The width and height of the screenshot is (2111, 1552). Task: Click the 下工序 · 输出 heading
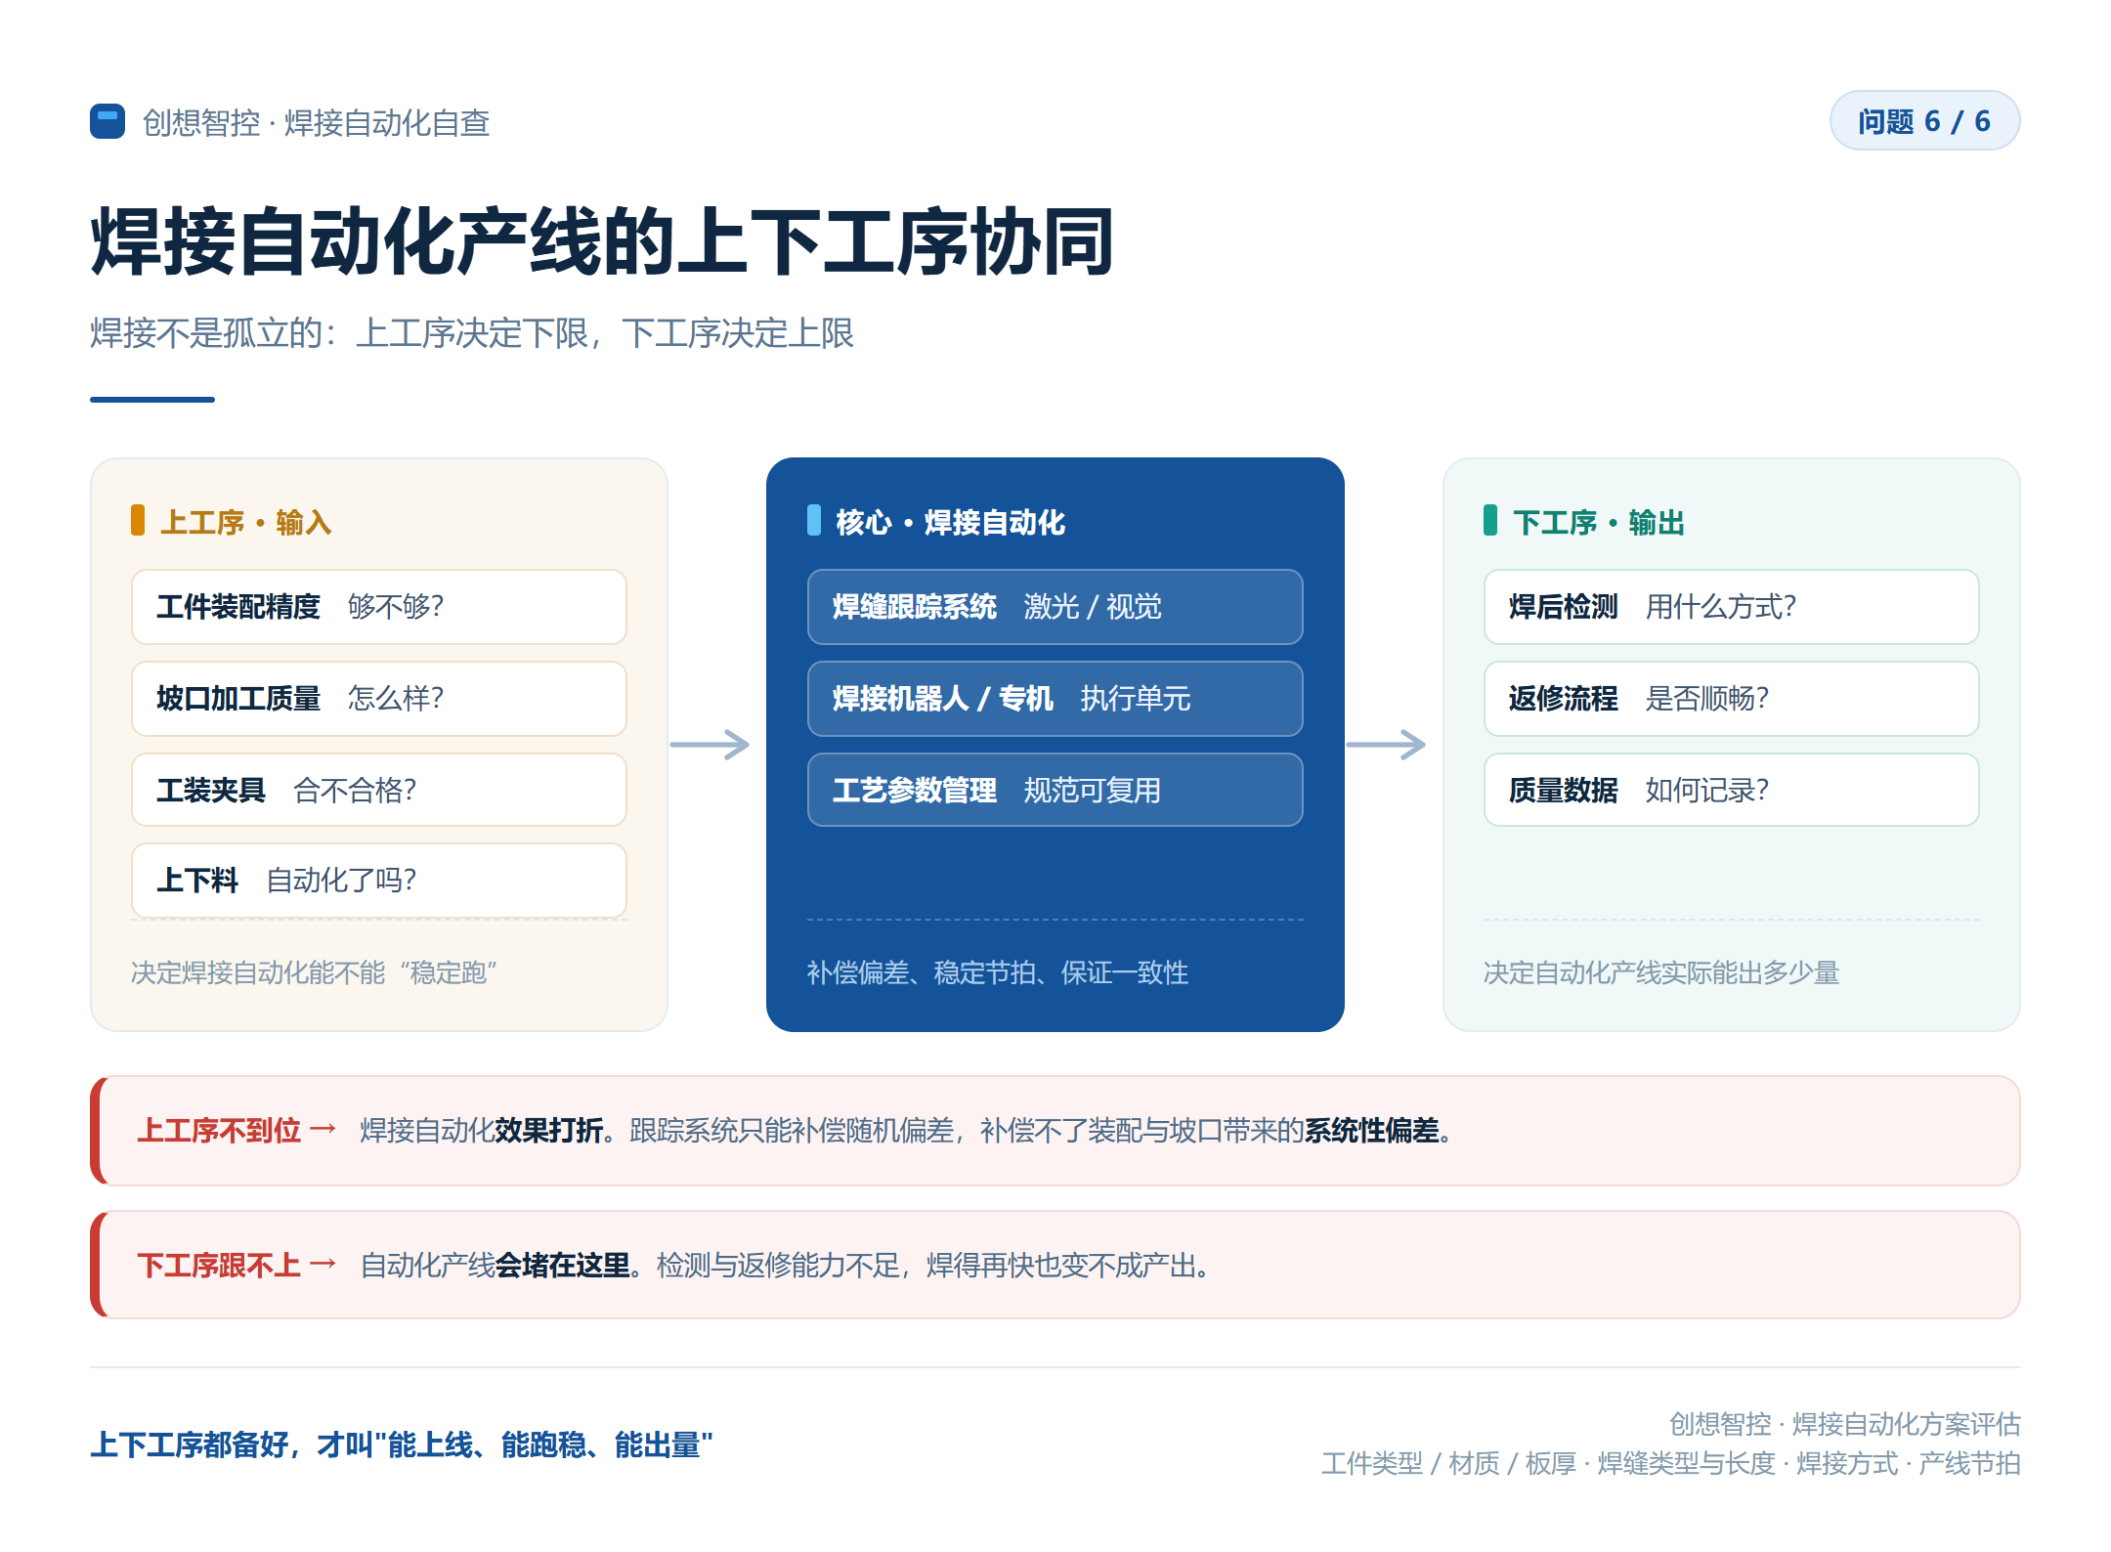coord(1599,522)
